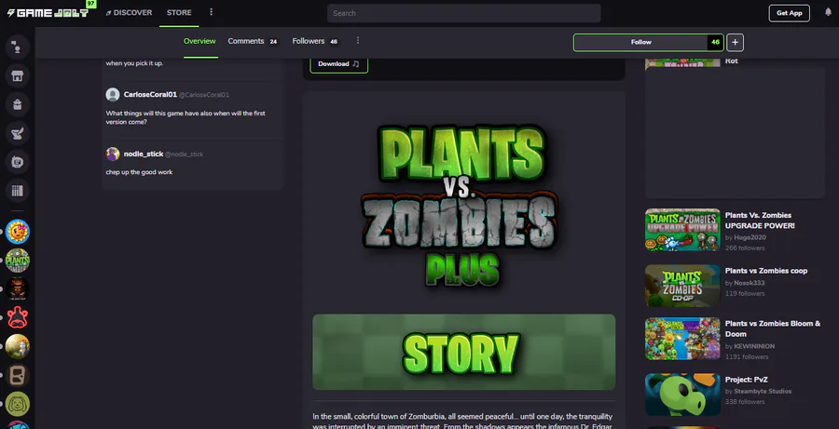Open the storefront sidebar icon
Viewport: 839px width, 429px height.
tap(17, 76)
